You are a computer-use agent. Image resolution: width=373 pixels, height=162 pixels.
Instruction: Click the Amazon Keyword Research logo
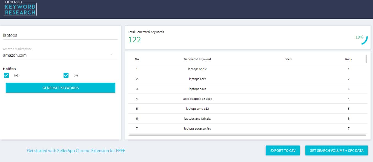(x=20, y=8)
